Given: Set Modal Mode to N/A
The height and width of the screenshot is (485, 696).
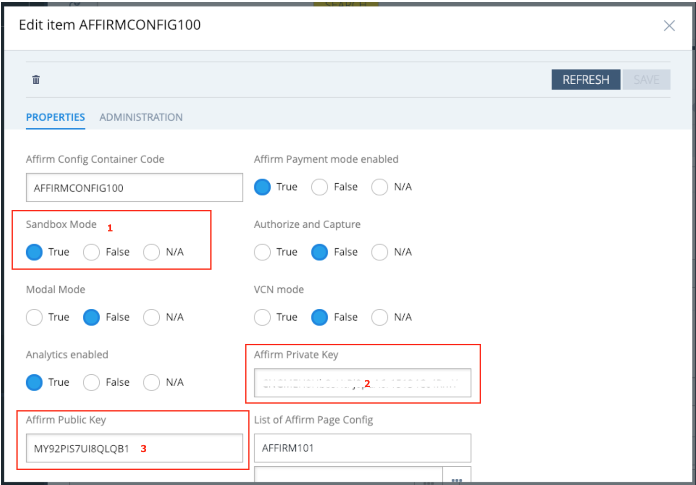Looking at the screenshot, I should pos(152,317).
